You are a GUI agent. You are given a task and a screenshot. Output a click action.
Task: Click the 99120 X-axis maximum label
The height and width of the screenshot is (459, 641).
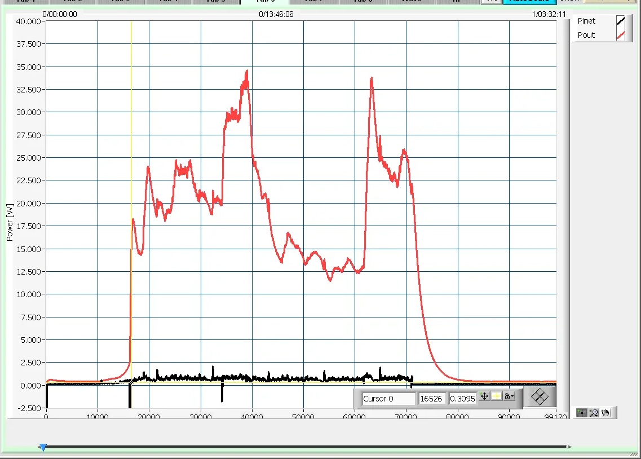555,417
